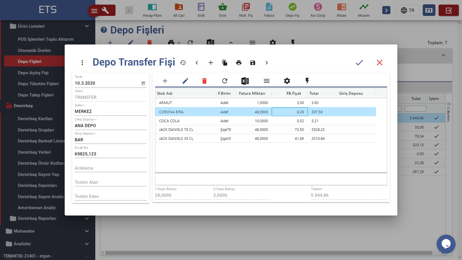Open Hesap Planı from top toolbar
The width and height of the screenshot is (462, 260).
tap(152, 10)
